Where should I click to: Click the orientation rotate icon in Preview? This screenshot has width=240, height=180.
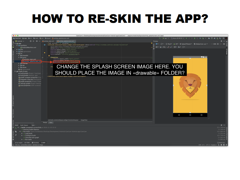click(162, 44)
